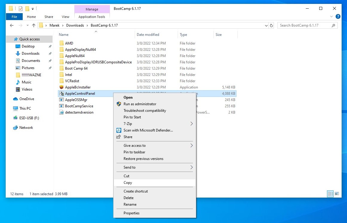The height and width of the screenshot is (223, 347).
Task: Open the !!!!!!!WAZNE folder shortcut
Action: point(31,75)
